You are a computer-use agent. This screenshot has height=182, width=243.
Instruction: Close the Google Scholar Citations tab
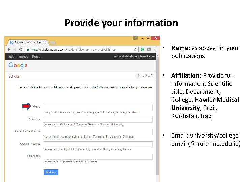45,42
